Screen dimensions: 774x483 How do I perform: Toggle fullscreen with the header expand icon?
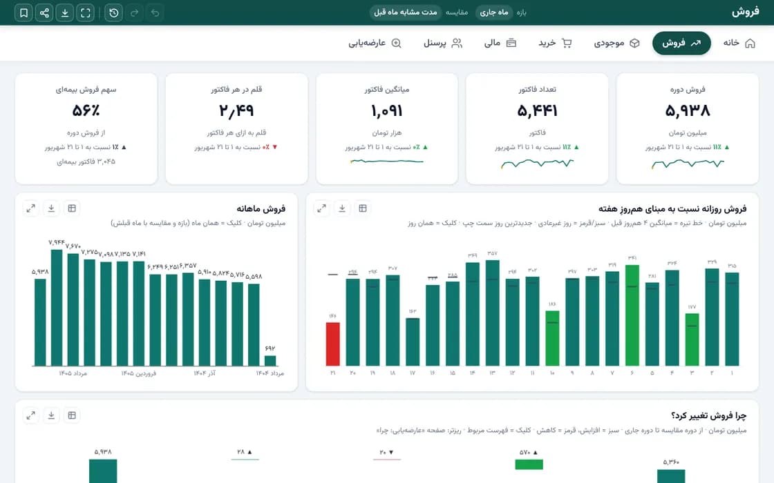86,13
